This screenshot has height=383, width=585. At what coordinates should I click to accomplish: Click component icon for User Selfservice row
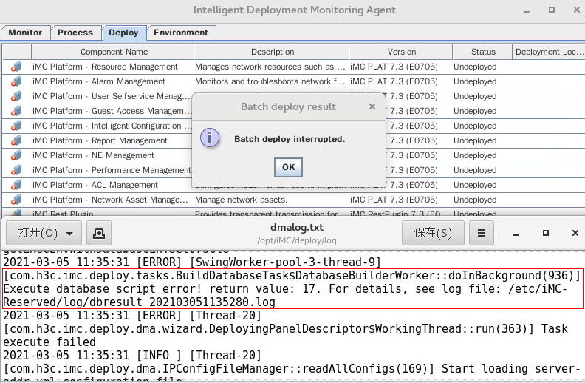click(x=16, y=96)
